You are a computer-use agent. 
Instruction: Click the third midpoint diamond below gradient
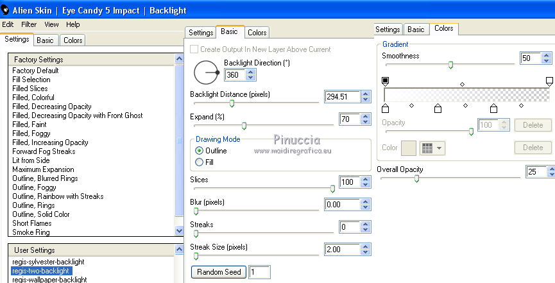point(521,105)
